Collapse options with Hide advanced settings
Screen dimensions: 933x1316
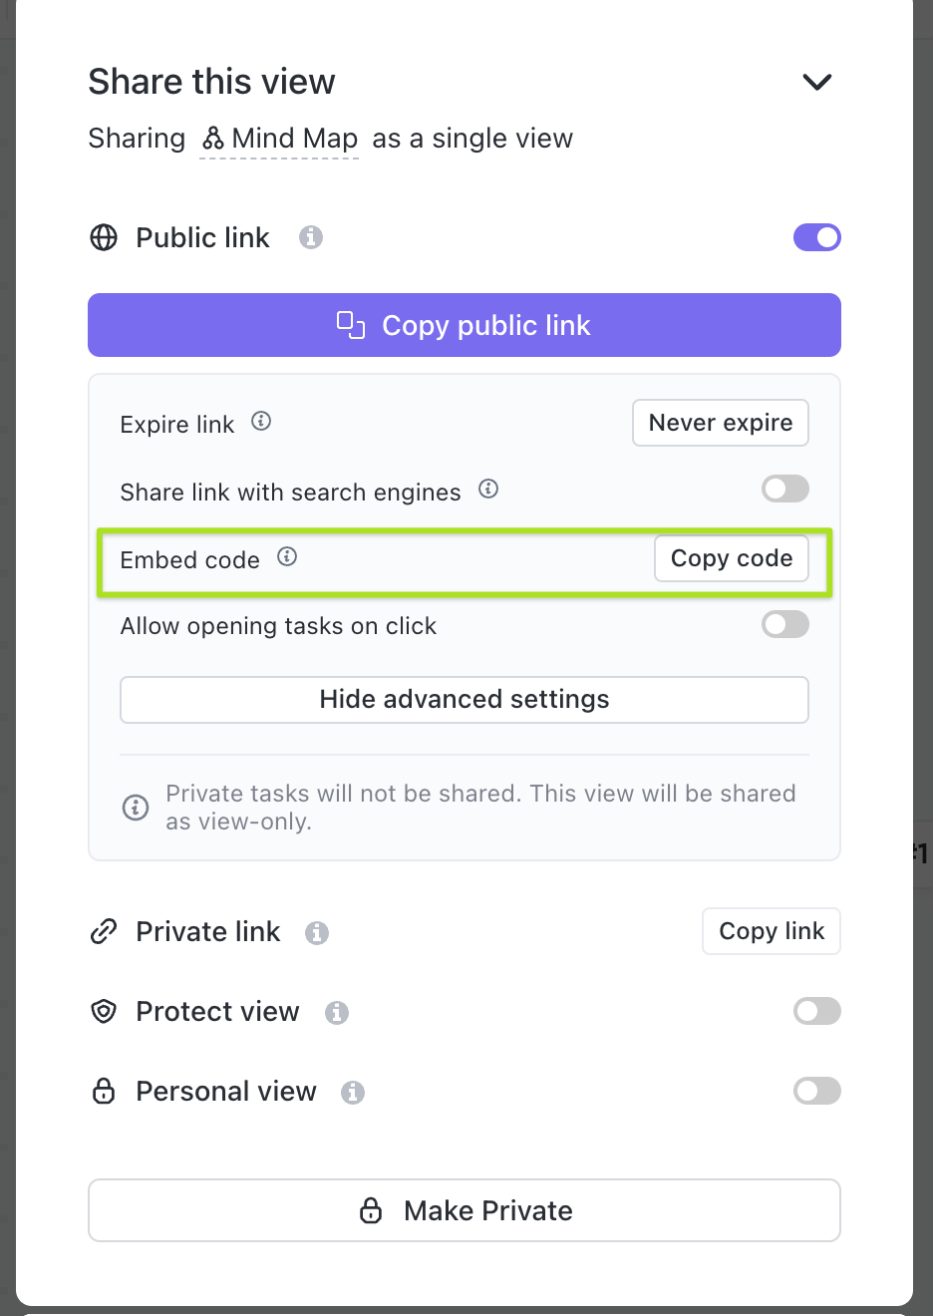[x=465, y=700]
